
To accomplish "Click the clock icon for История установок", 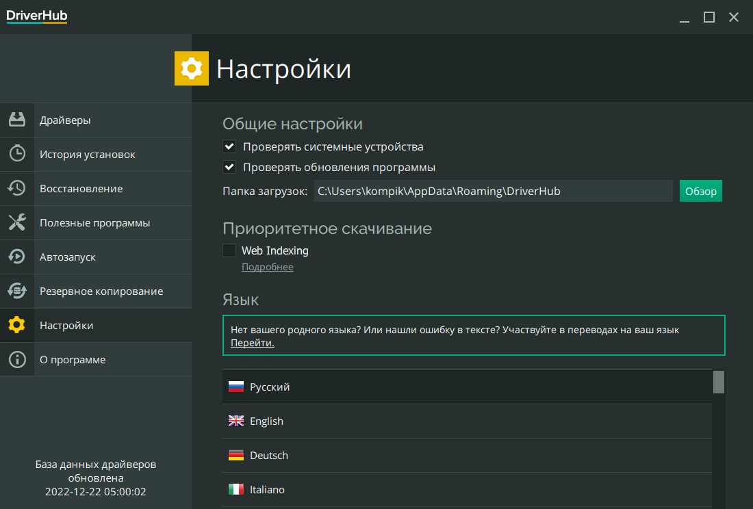I will click(x=17, y=154).
